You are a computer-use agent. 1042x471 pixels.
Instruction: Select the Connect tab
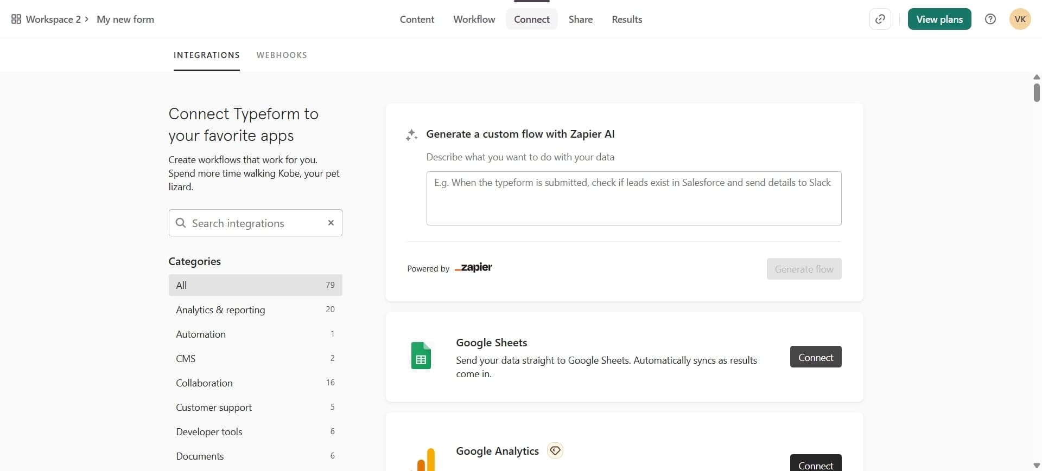(x=532, y=19)
